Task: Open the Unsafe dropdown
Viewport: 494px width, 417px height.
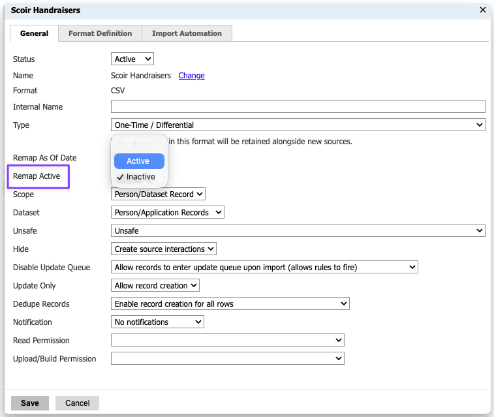Action: [298, 230]
